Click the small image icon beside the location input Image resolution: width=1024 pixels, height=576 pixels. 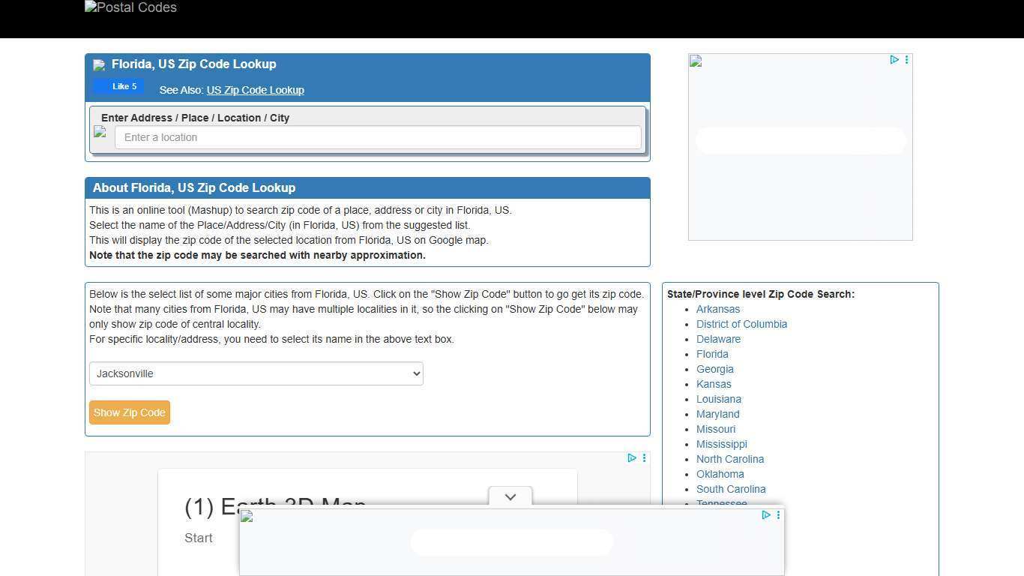101,133
